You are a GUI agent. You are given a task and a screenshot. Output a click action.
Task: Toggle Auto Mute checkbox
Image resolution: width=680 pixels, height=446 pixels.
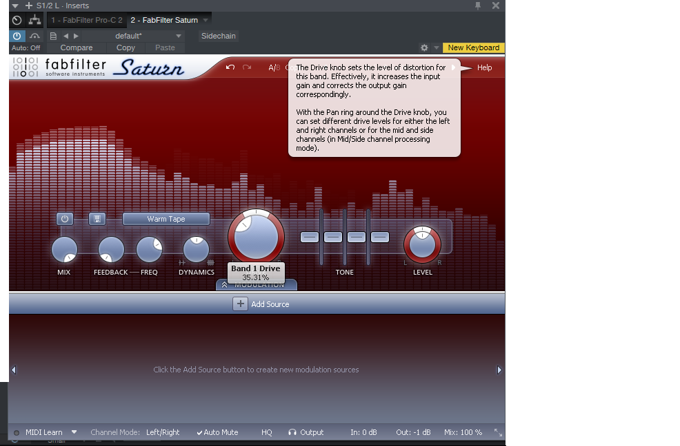pyautogui.click(x=217, y=432)
